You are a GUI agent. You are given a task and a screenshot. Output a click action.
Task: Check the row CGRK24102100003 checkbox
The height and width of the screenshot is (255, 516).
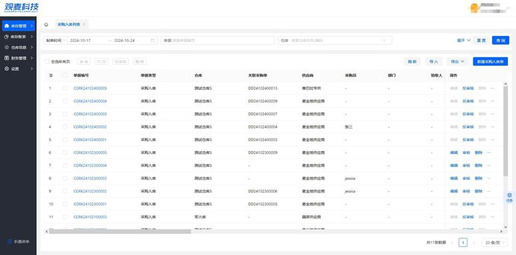click(x=65, y=217)
